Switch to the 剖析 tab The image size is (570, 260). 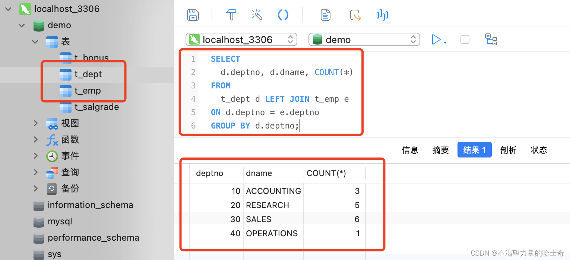click(x=508, y=150)
